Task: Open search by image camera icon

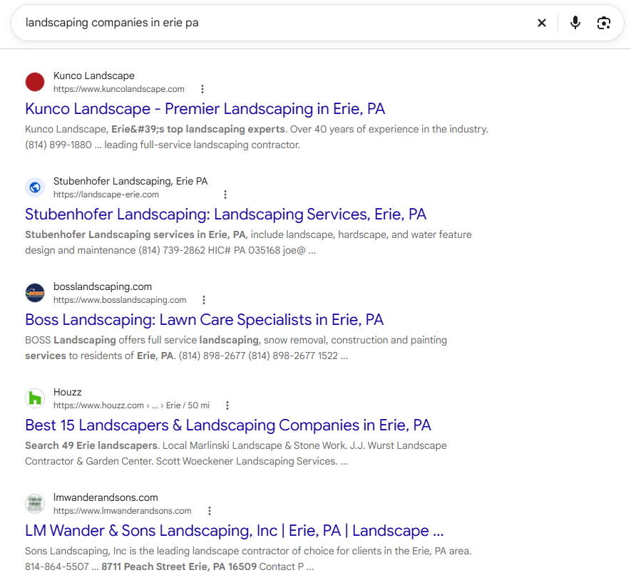Action: tap(603, 23)
